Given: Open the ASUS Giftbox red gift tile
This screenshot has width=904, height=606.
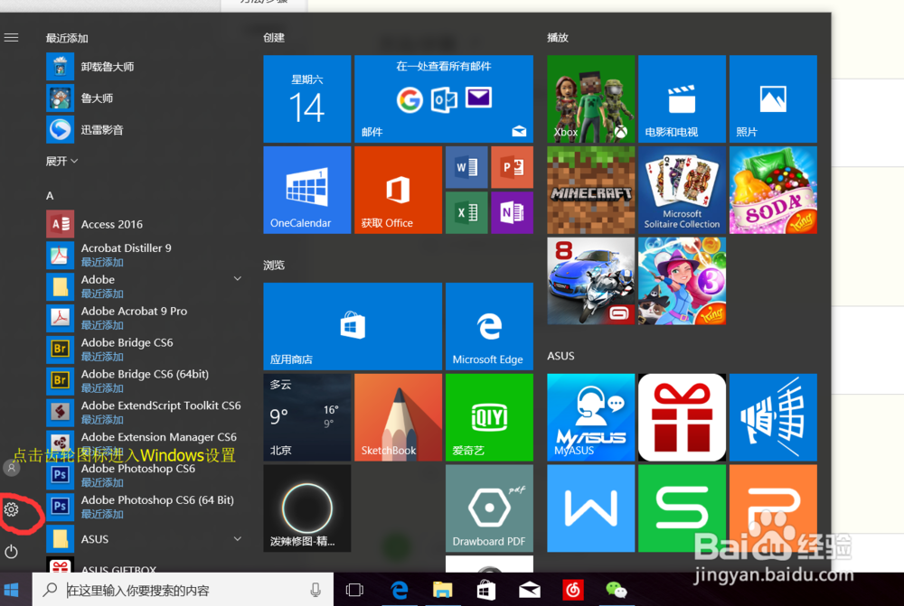Looking at the screenshot, I should [x=682, y=417].
